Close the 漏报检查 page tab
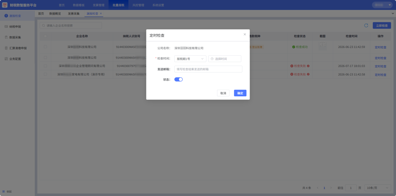The image size is (396, 196). [x=101, y=13]
